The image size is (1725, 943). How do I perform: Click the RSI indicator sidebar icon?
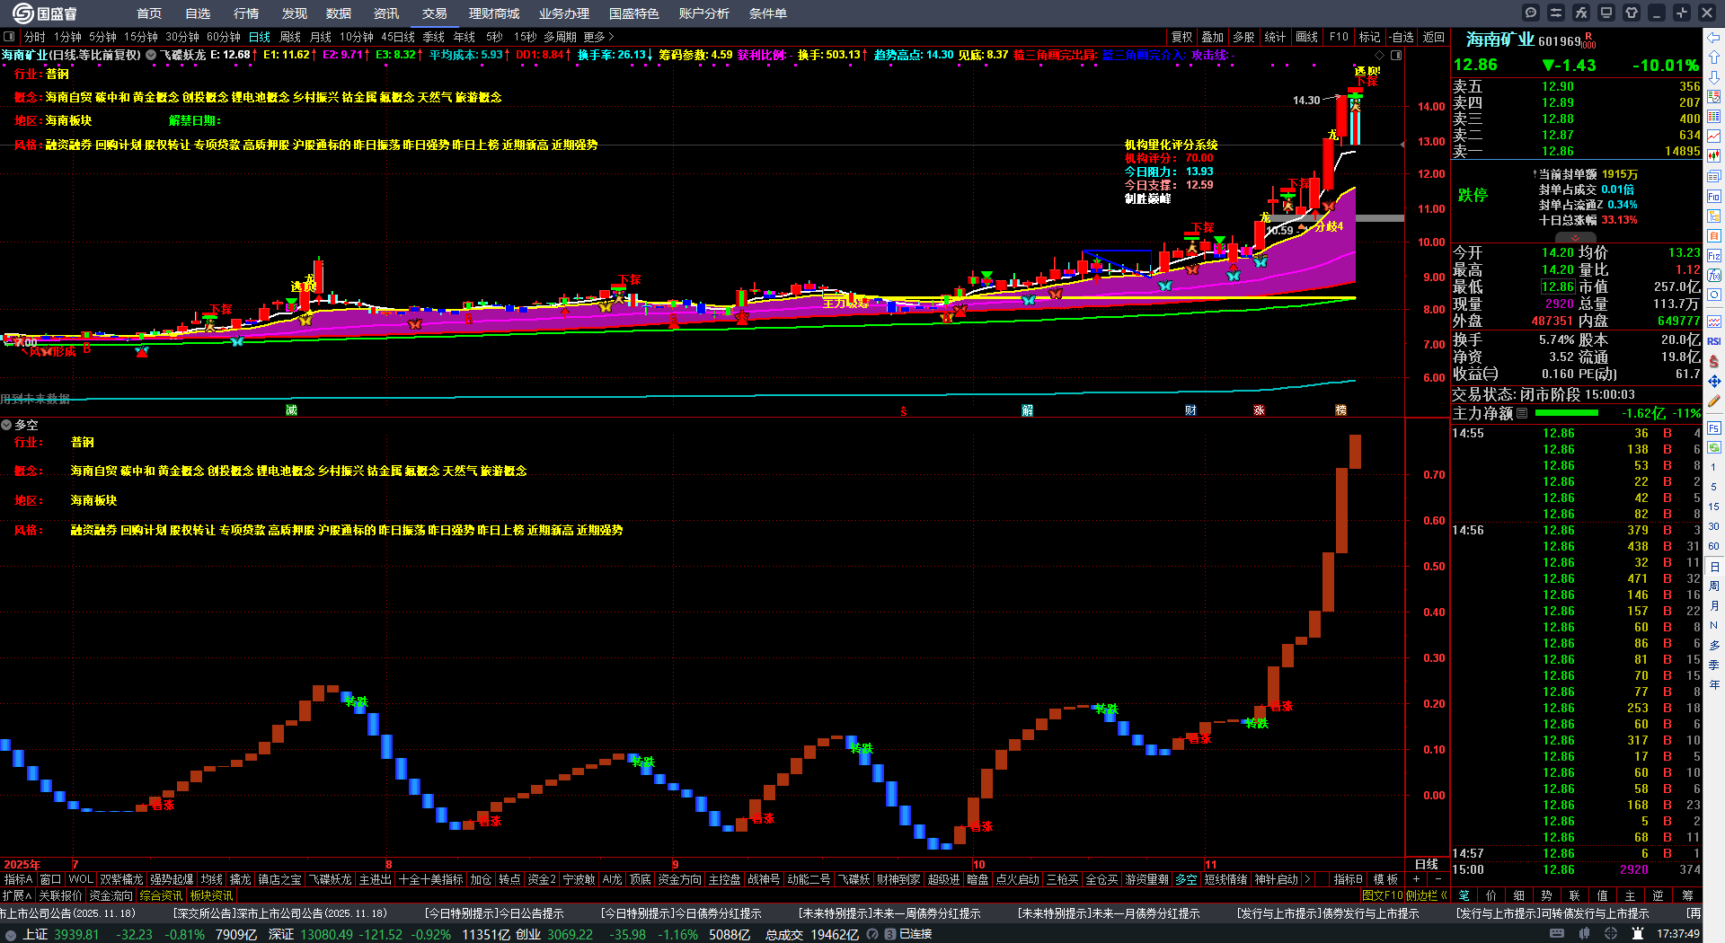coord(1714,341)
